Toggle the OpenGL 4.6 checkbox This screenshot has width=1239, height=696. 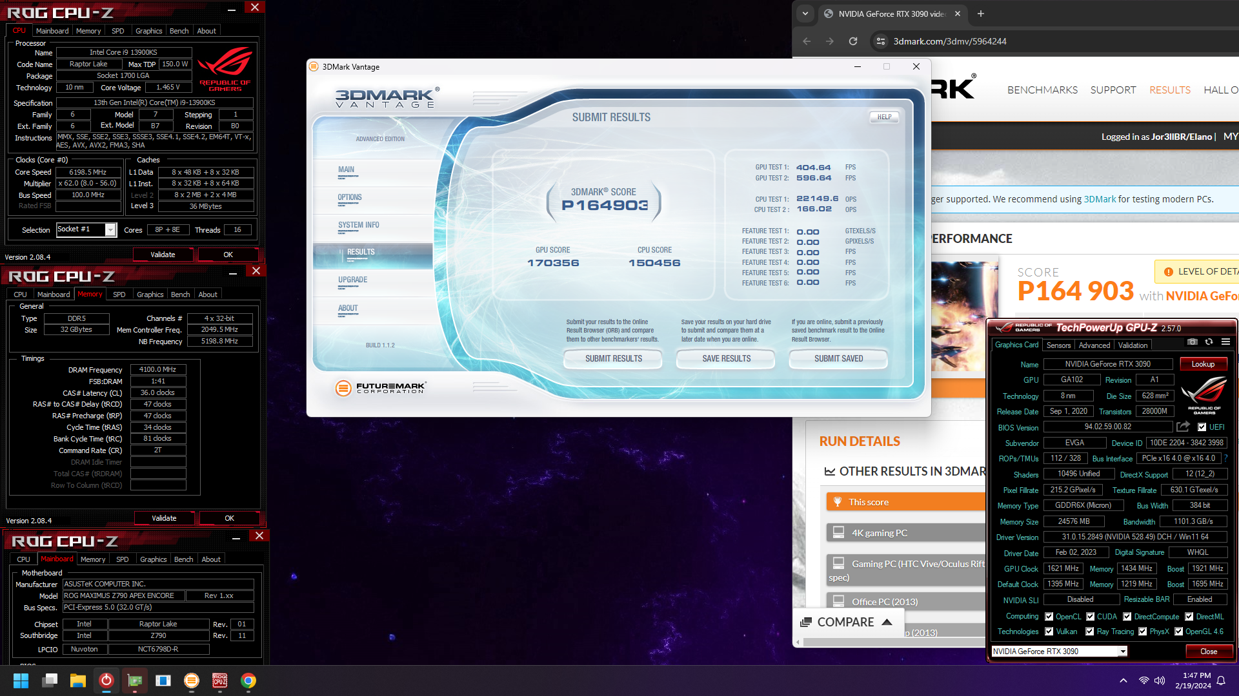point(1179,632)
